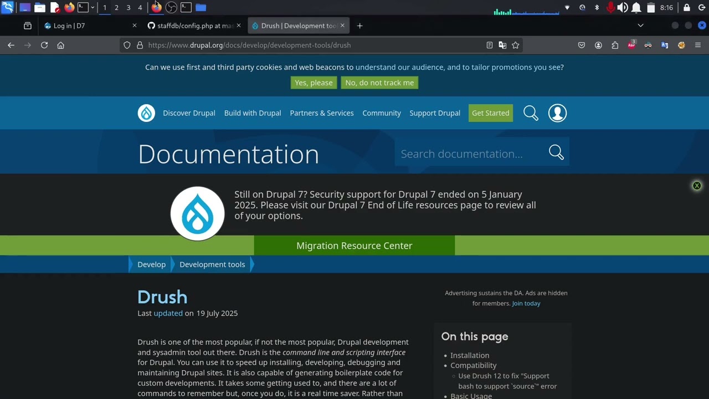709x399 pixels.
Task: Launch Firefox from the panel launcher beside the text editor
Action: (69, 7)
